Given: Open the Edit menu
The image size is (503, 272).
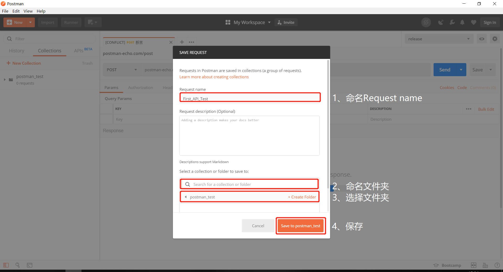Looking at the screenshot, I should point(16,11).
